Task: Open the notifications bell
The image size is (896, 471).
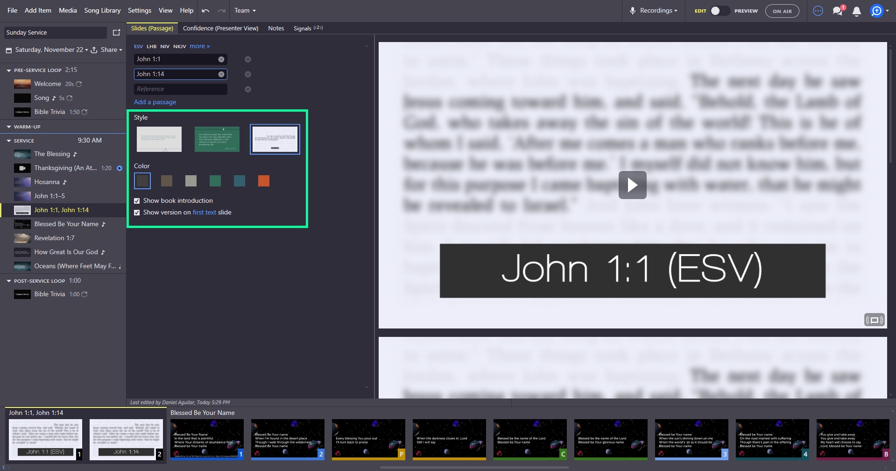Action: click(856, 11)
